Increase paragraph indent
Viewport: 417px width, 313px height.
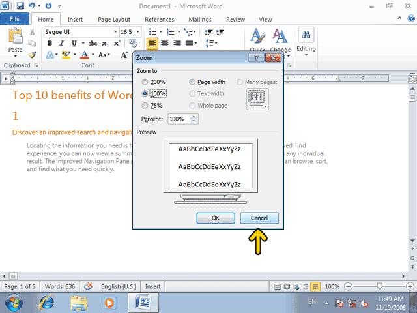(220, 32)
